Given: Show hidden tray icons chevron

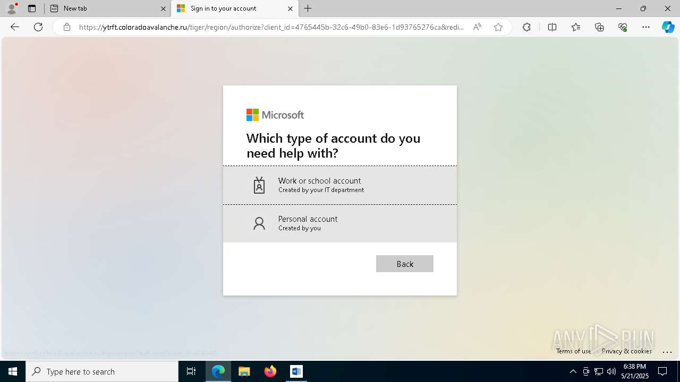Looking at the screenshot, I should (x=573, y=371).
